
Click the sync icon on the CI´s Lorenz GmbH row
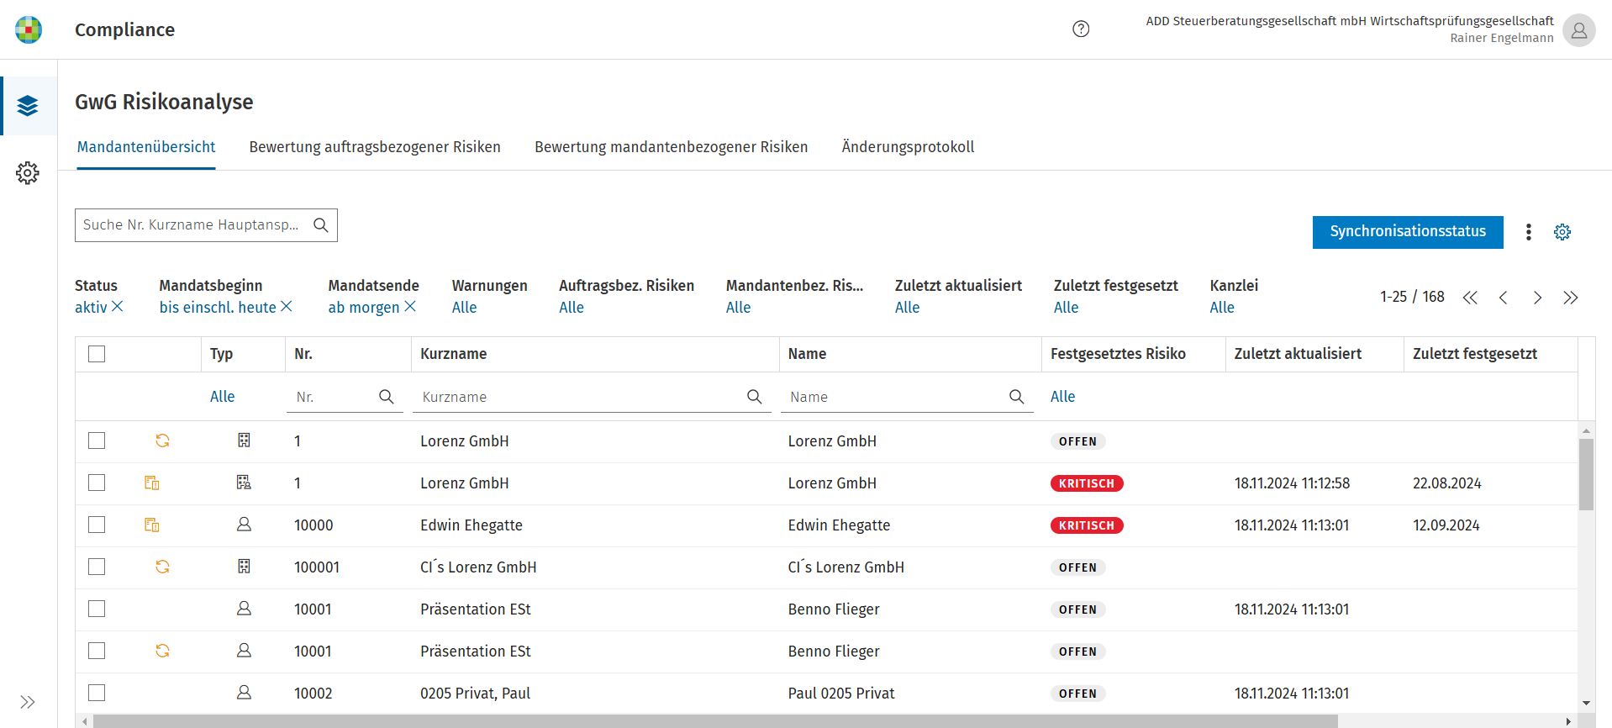tap(162, 567)
